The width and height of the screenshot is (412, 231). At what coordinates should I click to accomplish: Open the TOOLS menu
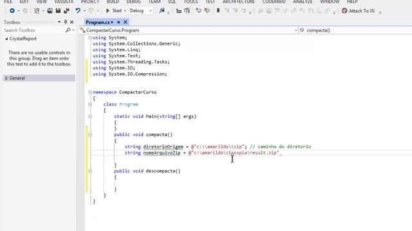pos(191,2)
